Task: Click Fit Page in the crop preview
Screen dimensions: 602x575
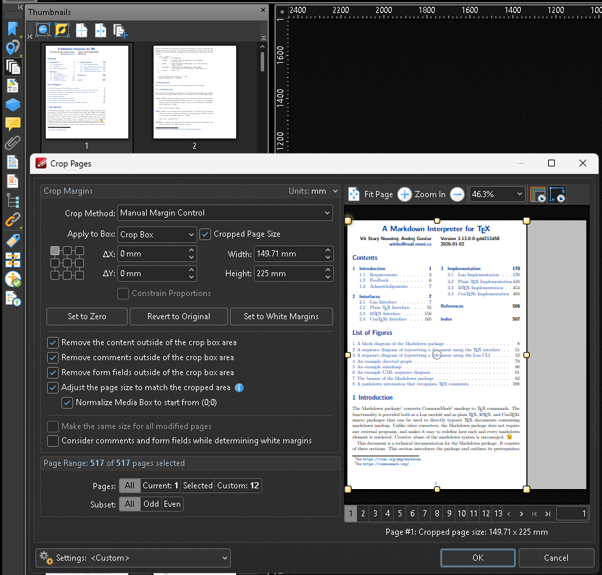Action: (370, 194)
